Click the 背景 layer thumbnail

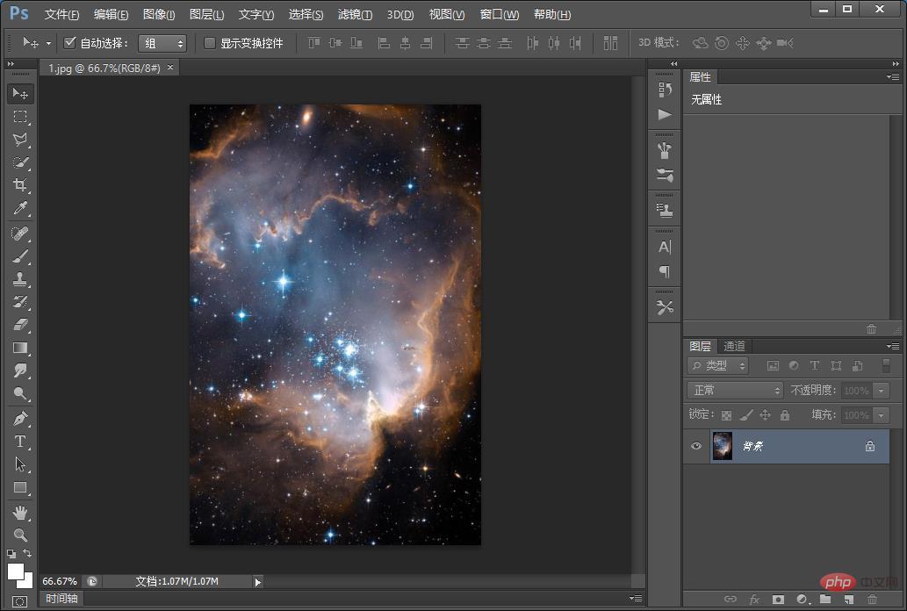pyautogui.click(x=723, y=446)
